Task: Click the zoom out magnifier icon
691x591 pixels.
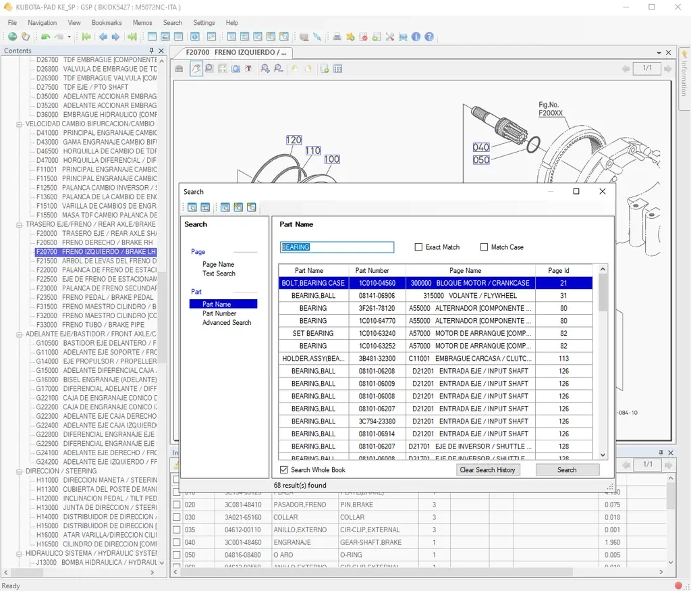Action: (x=278, y=68)
